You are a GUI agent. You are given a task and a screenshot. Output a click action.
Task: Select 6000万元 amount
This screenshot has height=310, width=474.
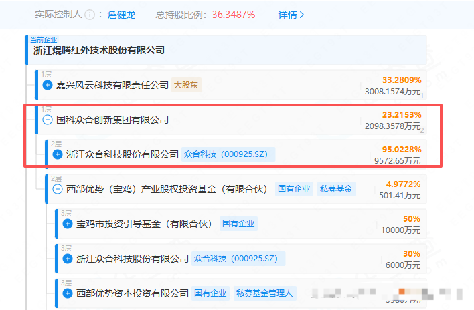tap(403, 265)
